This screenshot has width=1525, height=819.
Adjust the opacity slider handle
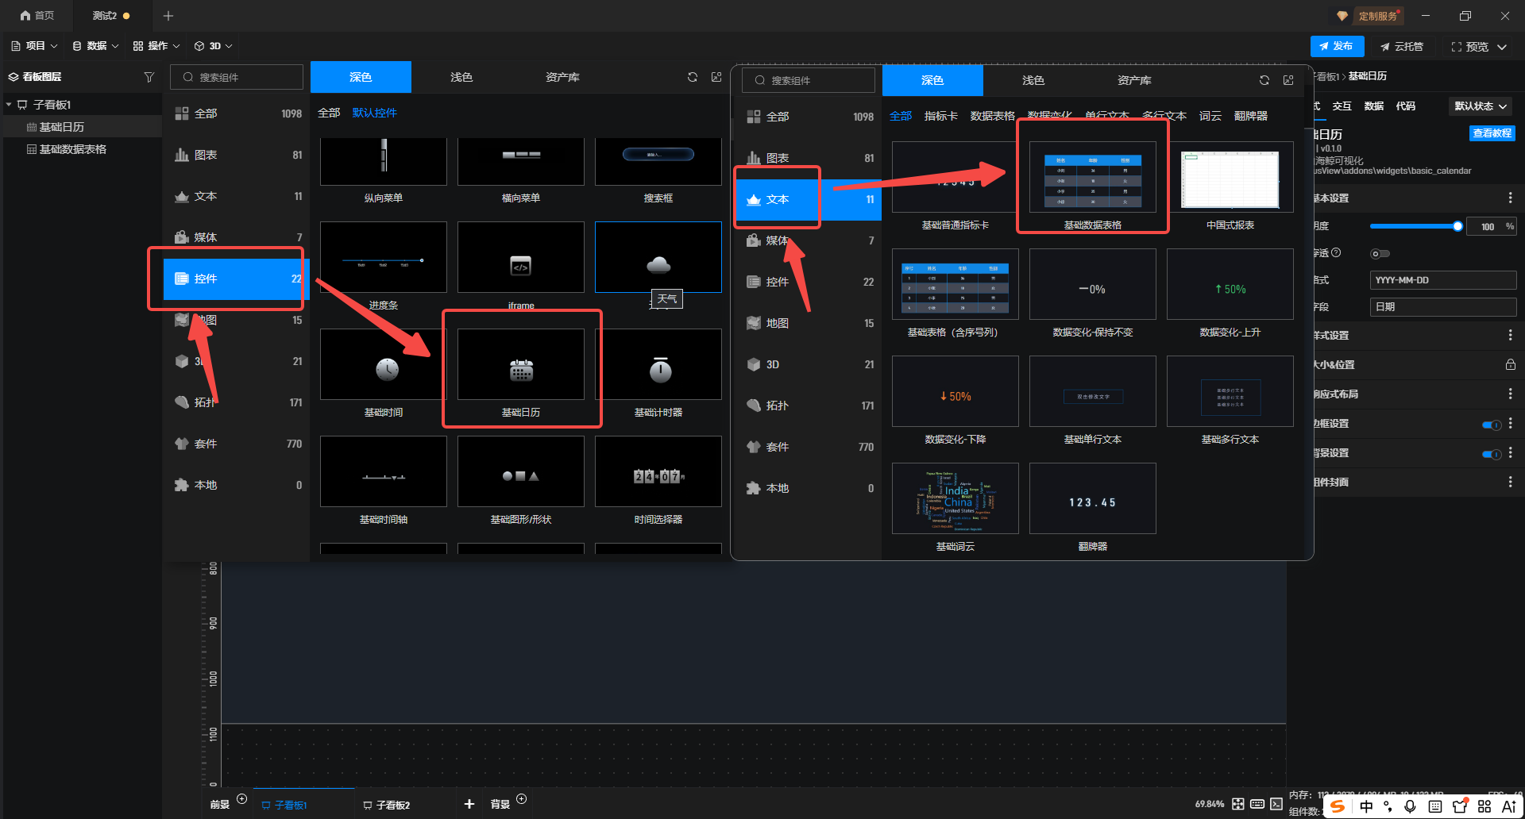(1457, 226)
